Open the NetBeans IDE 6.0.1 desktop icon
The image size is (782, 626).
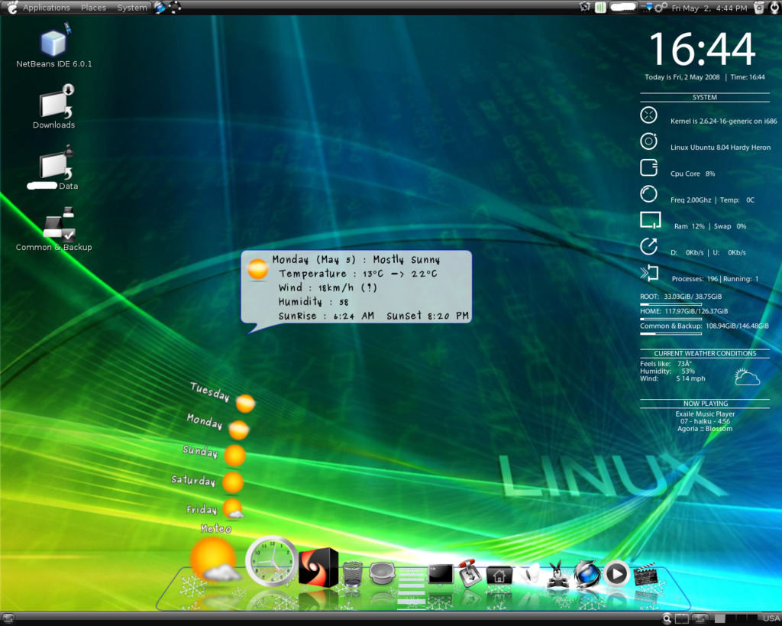pyautogui.click(x=54, y=46)
